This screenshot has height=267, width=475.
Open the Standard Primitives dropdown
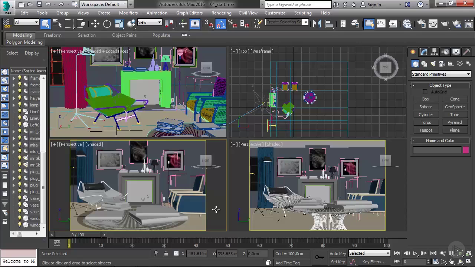click(x=441, y=74)
